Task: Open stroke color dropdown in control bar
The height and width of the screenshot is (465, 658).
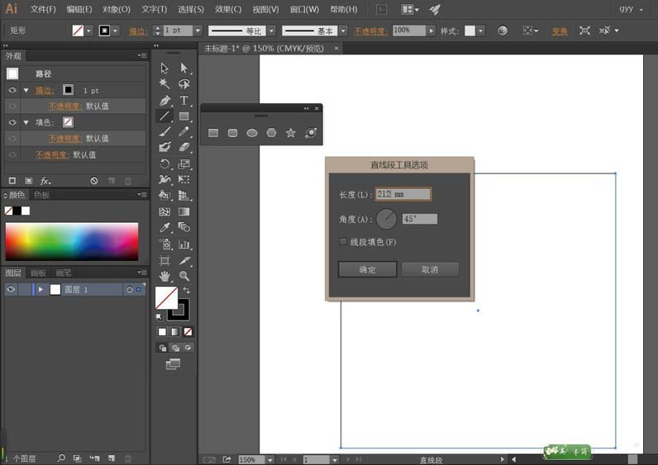Action: 116,31
